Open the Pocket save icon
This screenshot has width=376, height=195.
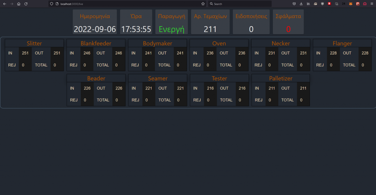click(x=294, y=4)
